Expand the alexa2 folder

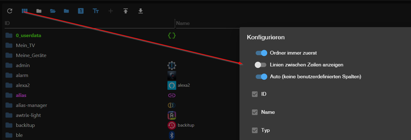point(9,85)
